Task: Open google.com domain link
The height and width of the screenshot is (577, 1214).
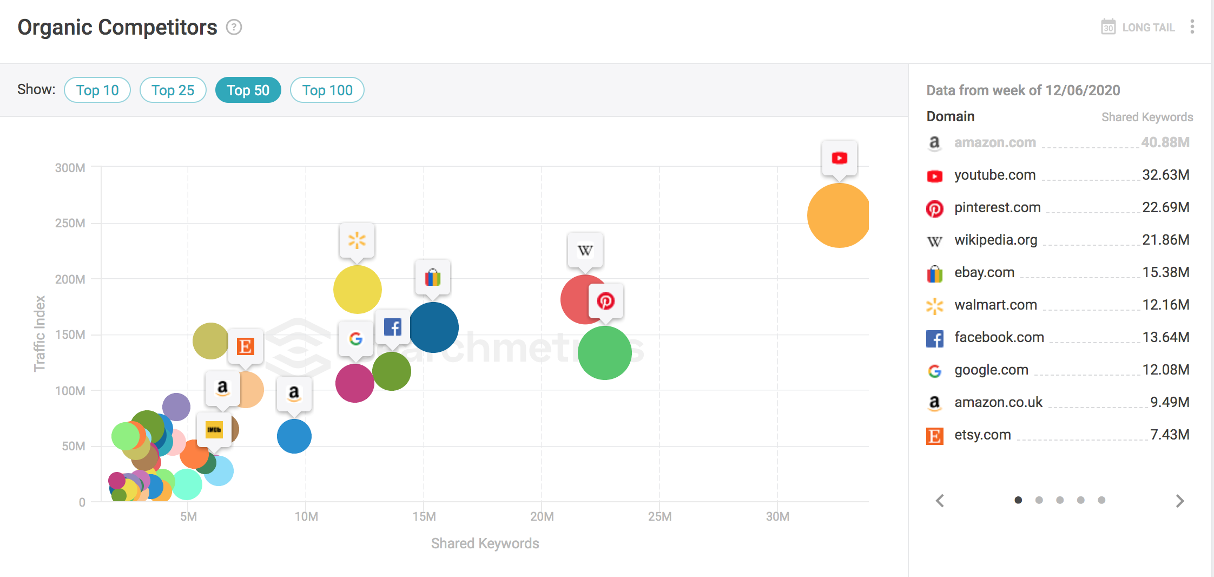Action: point(991,370)
